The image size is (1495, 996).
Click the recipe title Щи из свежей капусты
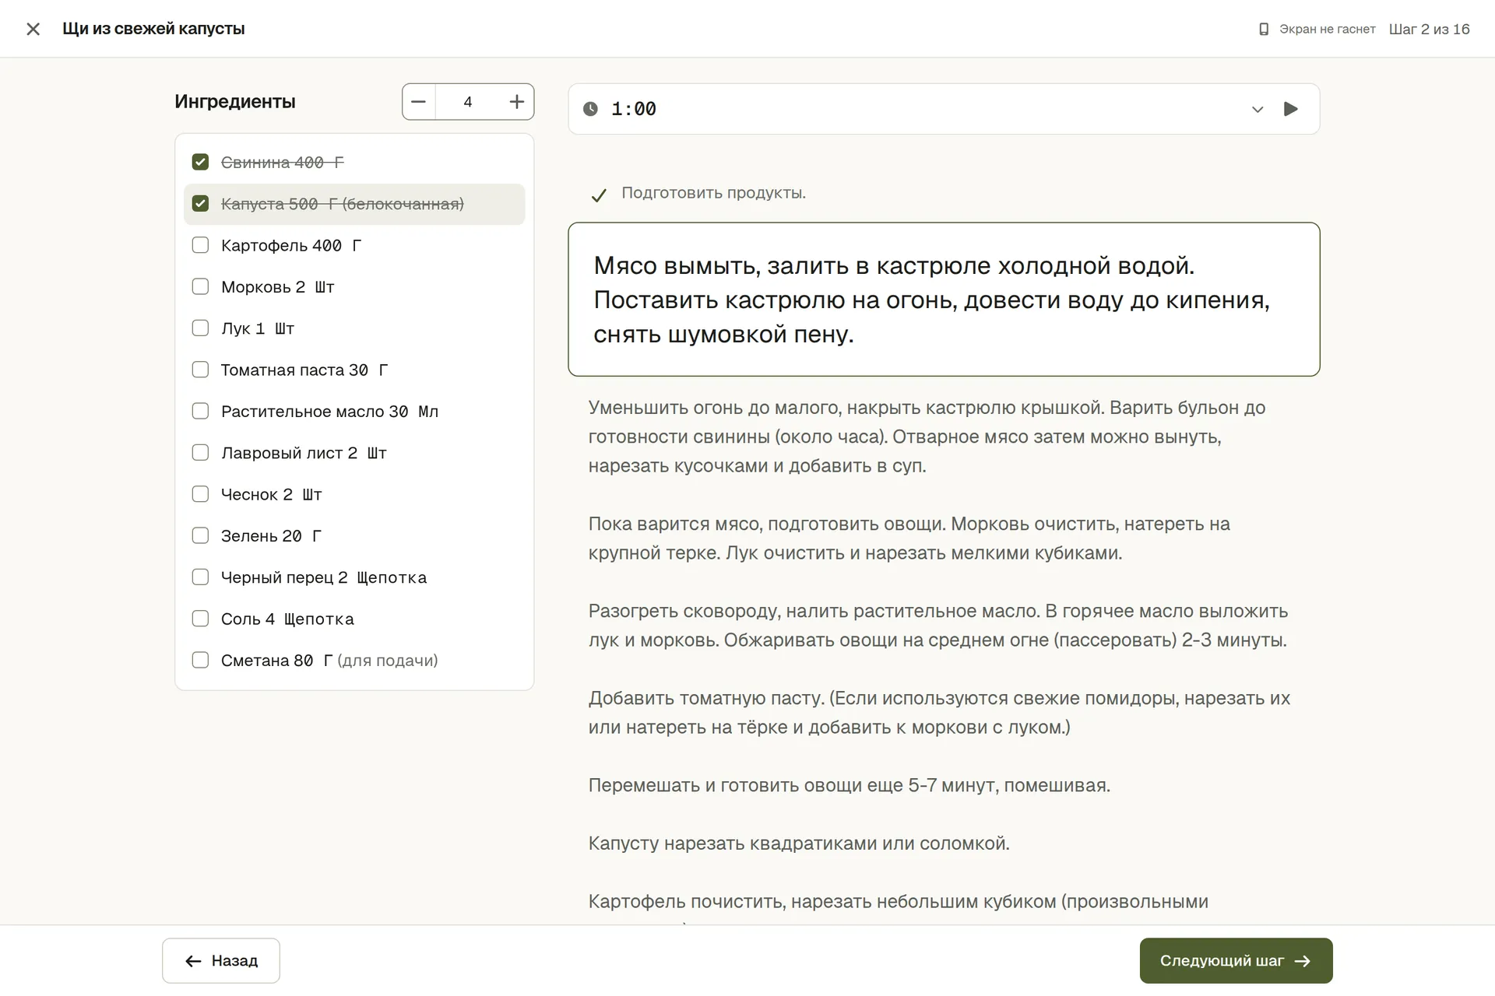[153, 29]
